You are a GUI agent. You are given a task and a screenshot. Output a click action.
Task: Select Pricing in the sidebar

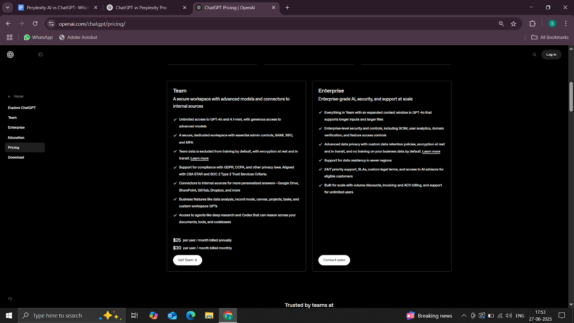tap(25, 148)
